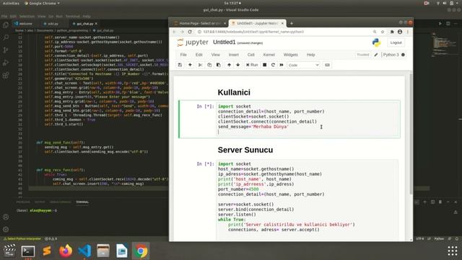
Task: Launch Terminal from the Ubuntu dock
Action: [28, 251]
